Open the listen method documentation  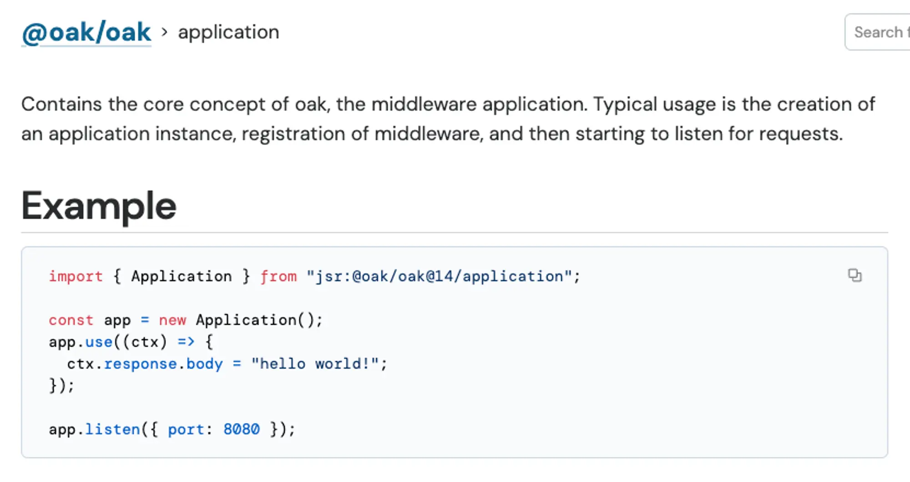tap(112, 428)
